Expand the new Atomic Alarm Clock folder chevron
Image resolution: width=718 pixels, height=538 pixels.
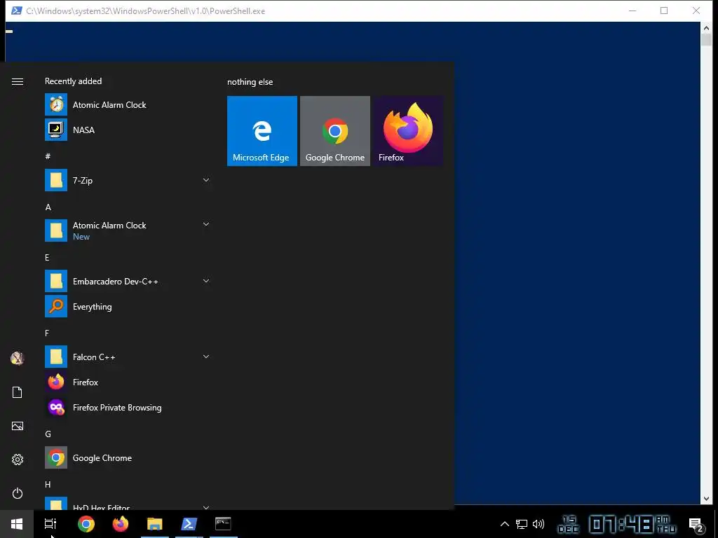pos(206,224)
